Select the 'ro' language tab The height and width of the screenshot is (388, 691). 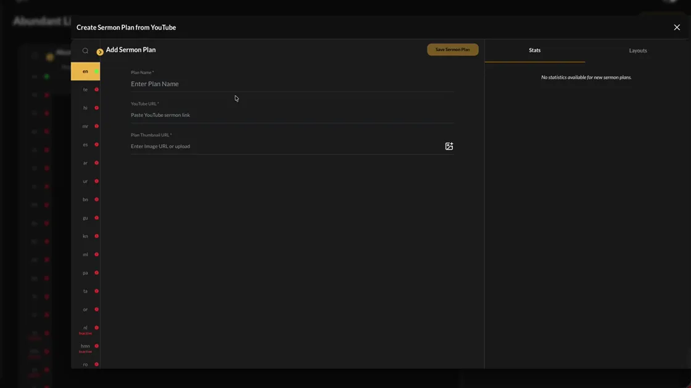(86, 364)
